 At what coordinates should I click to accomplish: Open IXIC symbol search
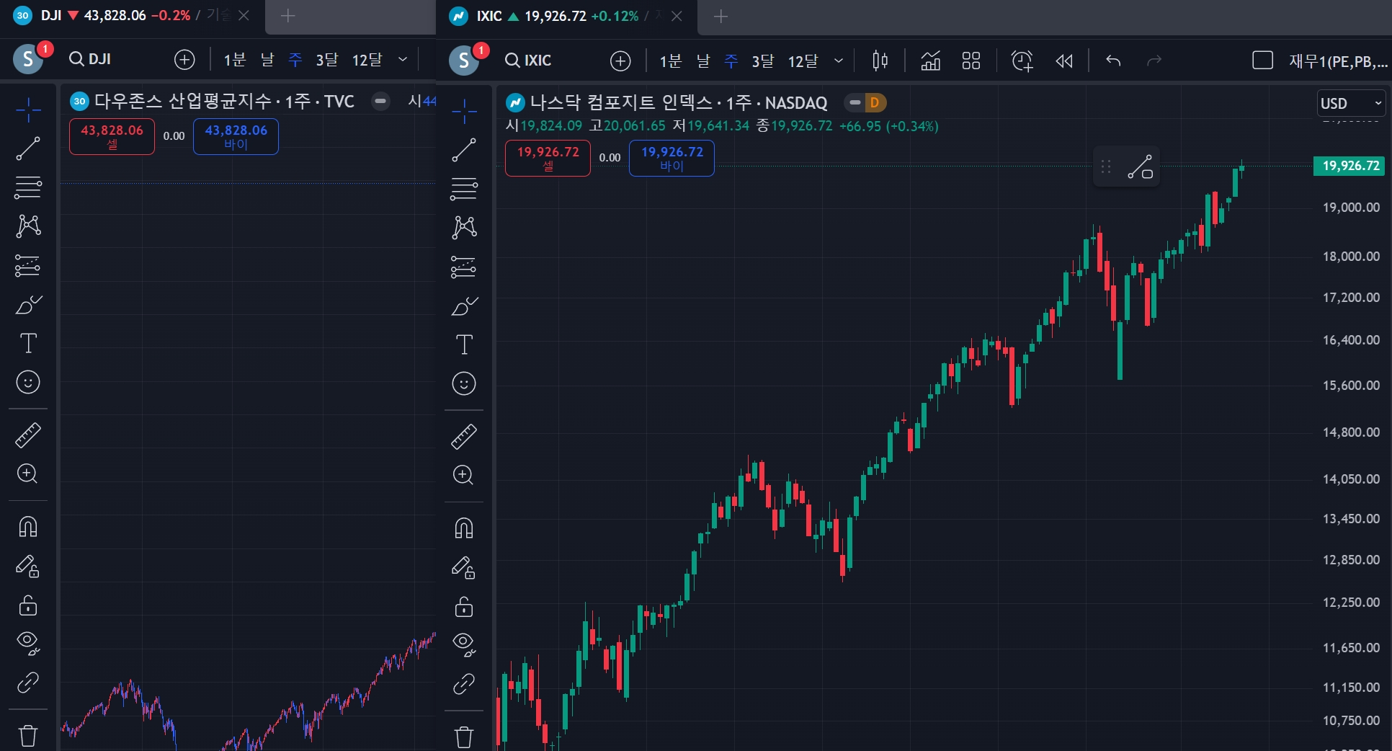point(528,61)
